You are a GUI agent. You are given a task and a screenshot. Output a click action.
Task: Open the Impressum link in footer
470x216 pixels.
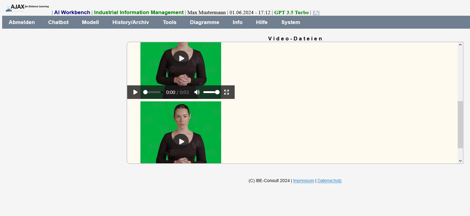[303, 181]
